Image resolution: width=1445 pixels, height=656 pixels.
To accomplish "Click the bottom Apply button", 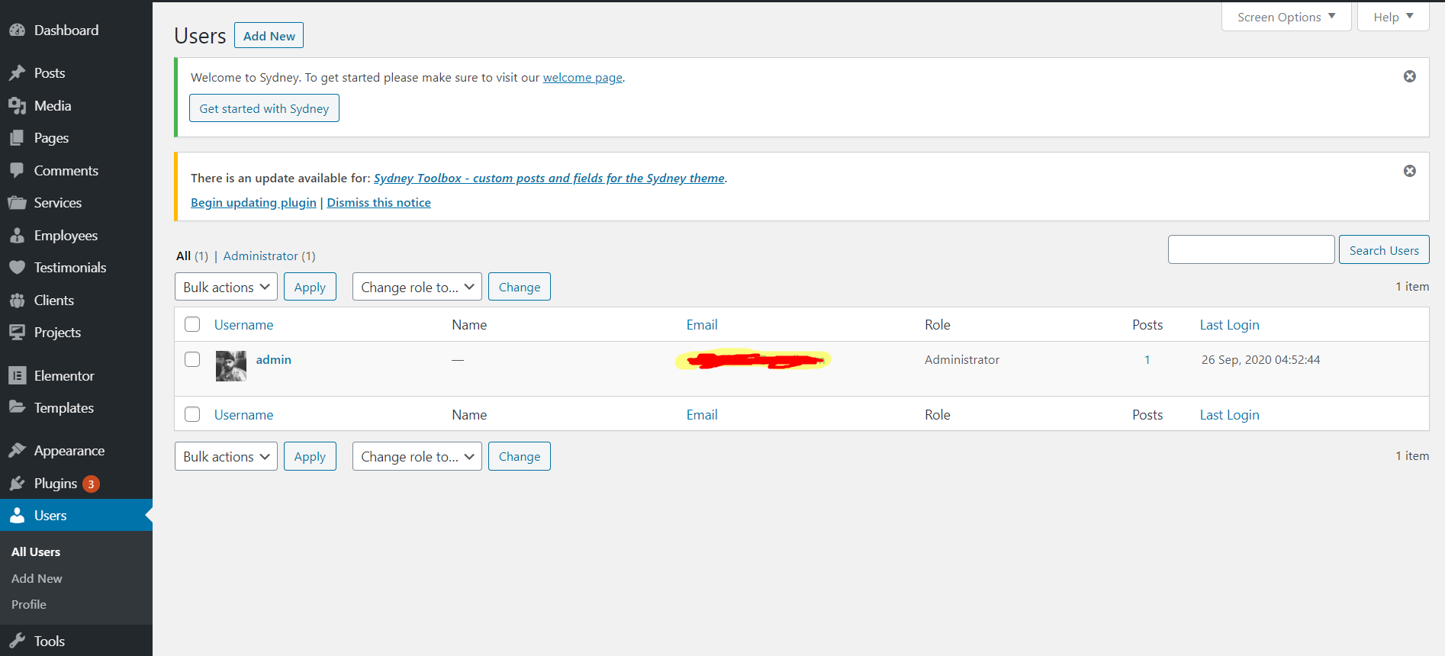I will pos(310,456).
